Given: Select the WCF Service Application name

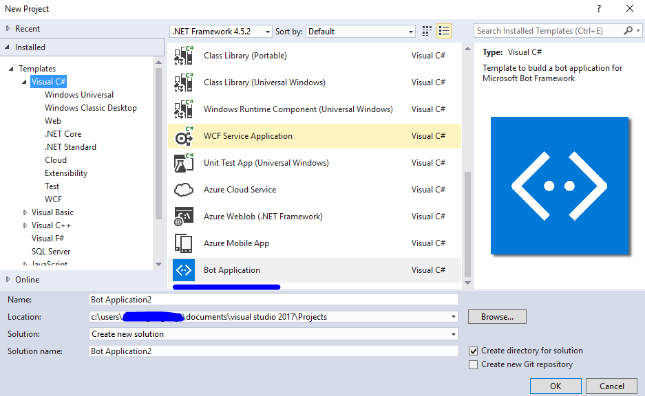Looking at the screenshot, I should pos(248,136).
